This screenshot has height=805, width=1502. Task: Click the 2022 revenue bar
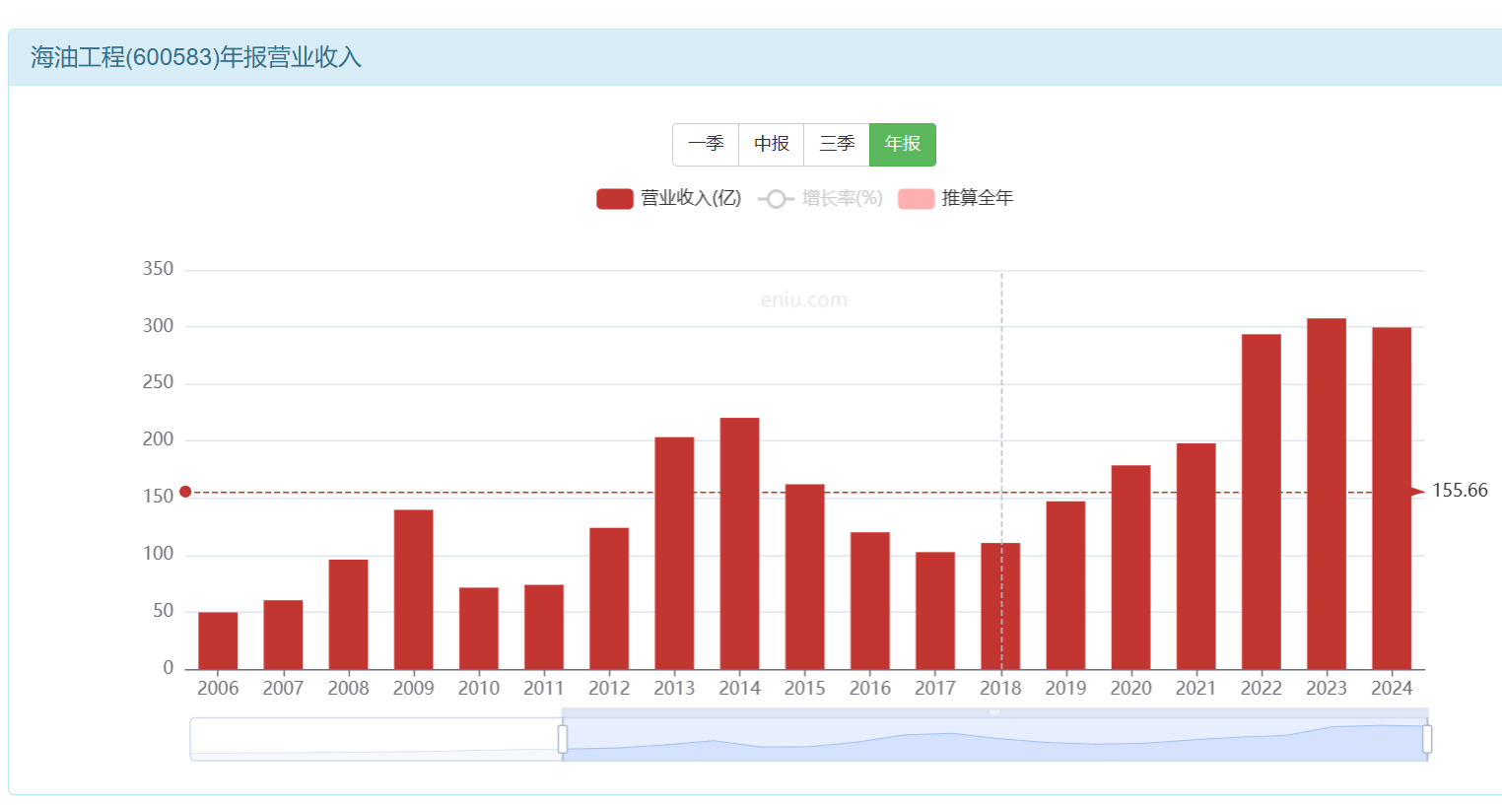tap(1262, 502)
